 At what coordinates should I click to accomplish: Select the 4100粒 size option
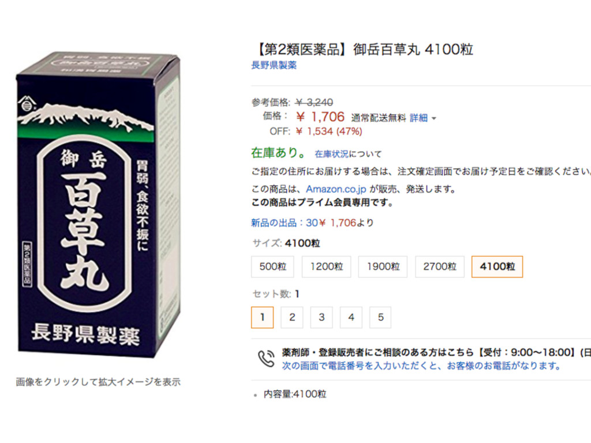[x=497, y=266]
